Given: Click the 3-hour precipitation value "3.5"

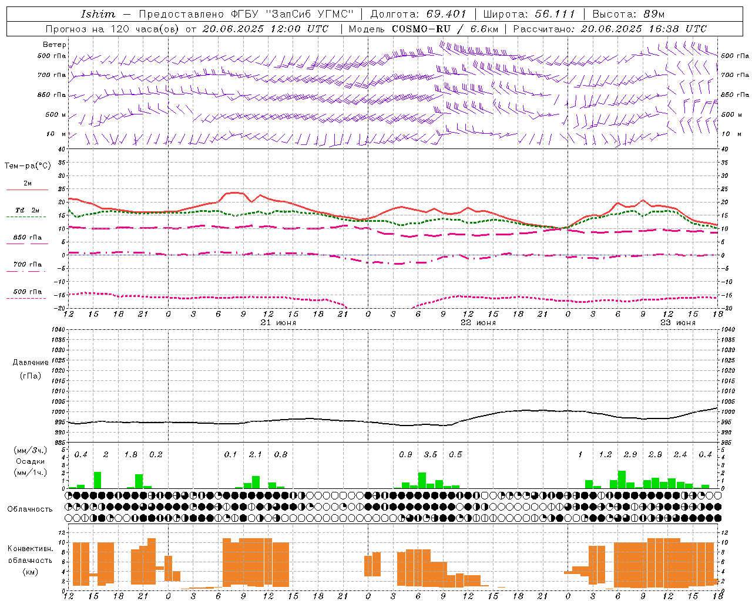Looking at the screenshot, I should tap(431, 455).
